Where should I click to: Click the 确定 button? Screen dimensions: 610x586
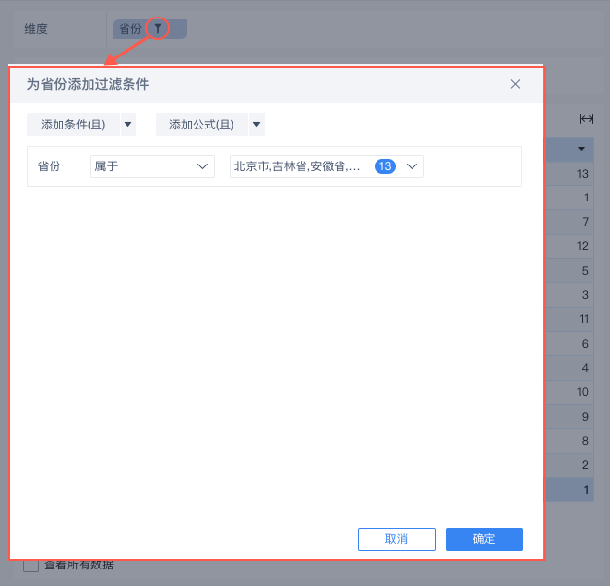[484, 539]
